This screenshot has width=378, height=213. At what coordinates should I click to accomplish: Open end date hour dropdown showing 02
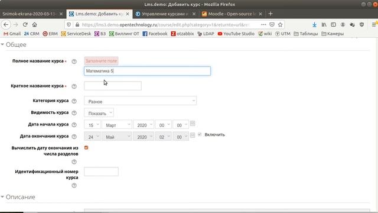pos(163,136)
